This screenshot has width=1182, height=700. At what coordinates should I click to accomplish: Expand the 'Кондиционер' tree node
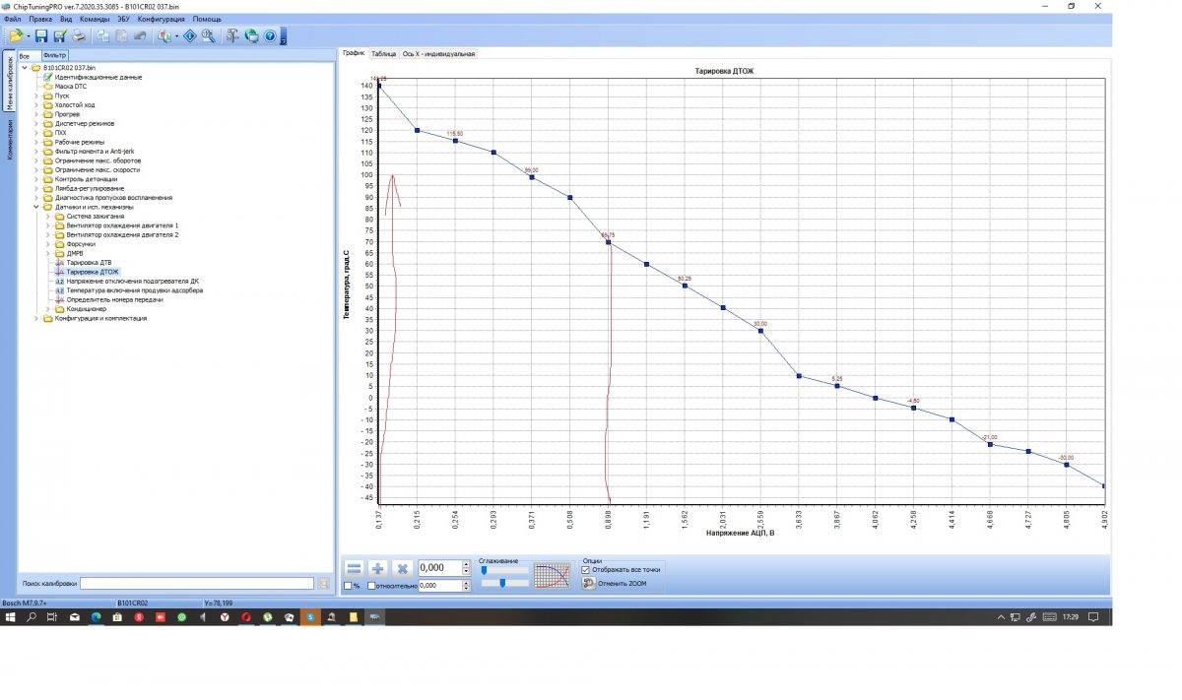48,309
